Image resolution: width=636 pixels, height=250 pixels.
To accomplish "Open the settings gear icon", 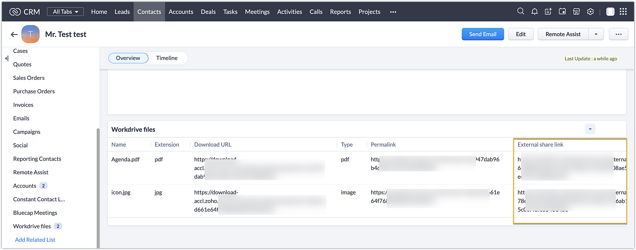I will 591,12.
